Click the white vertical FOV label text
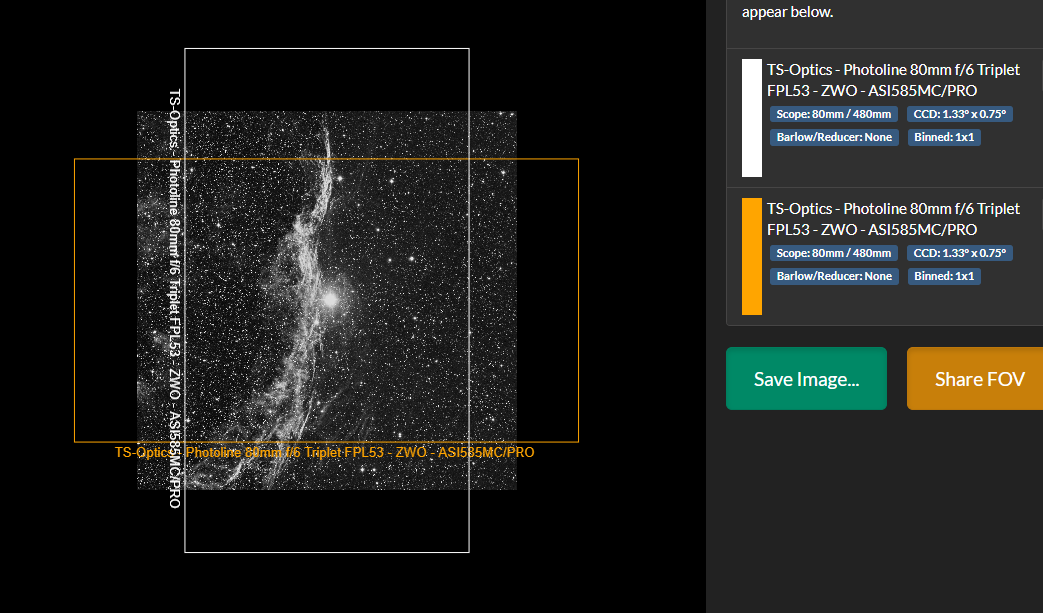Image resolution: width=1043 pixels, height=613 pixels. click(x=174, y=300)
